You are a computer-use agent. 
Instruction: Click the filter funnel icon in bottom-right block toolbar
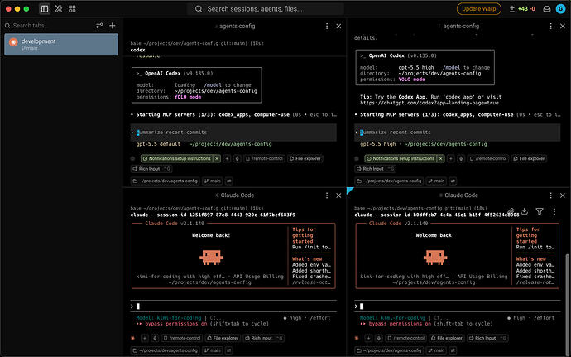[x=540, y=211]
